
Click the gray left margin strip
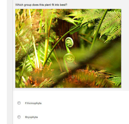coord(10,62)
